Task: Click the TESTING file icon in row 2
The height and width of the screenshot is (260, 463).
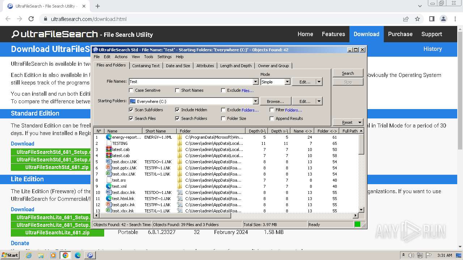Action: point(109,143)
